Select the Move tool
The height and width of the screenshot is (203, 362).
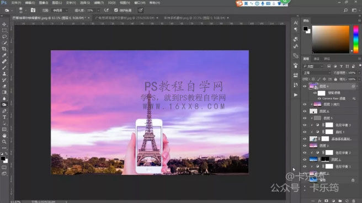pos(4,24)
